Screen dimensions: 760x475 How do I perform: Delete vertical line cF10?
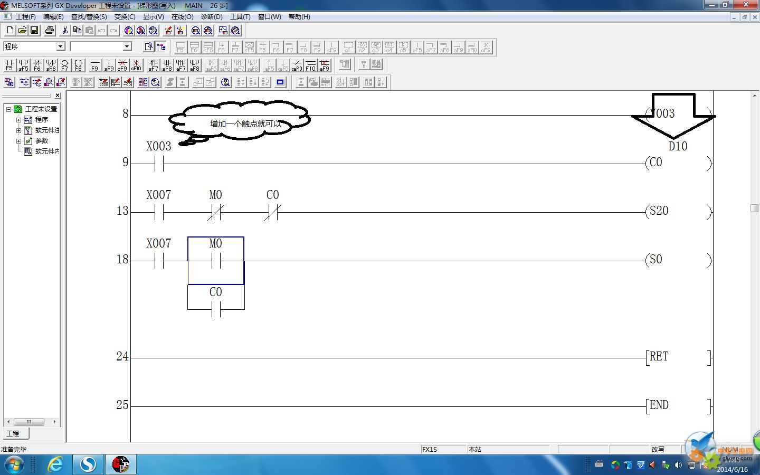click(136, 65)
